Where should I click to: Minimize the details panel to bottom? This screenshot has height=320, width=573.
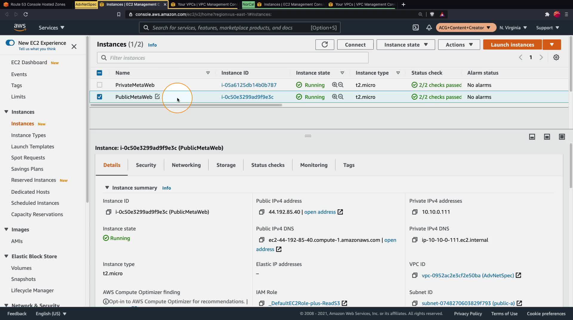[532, 137]
